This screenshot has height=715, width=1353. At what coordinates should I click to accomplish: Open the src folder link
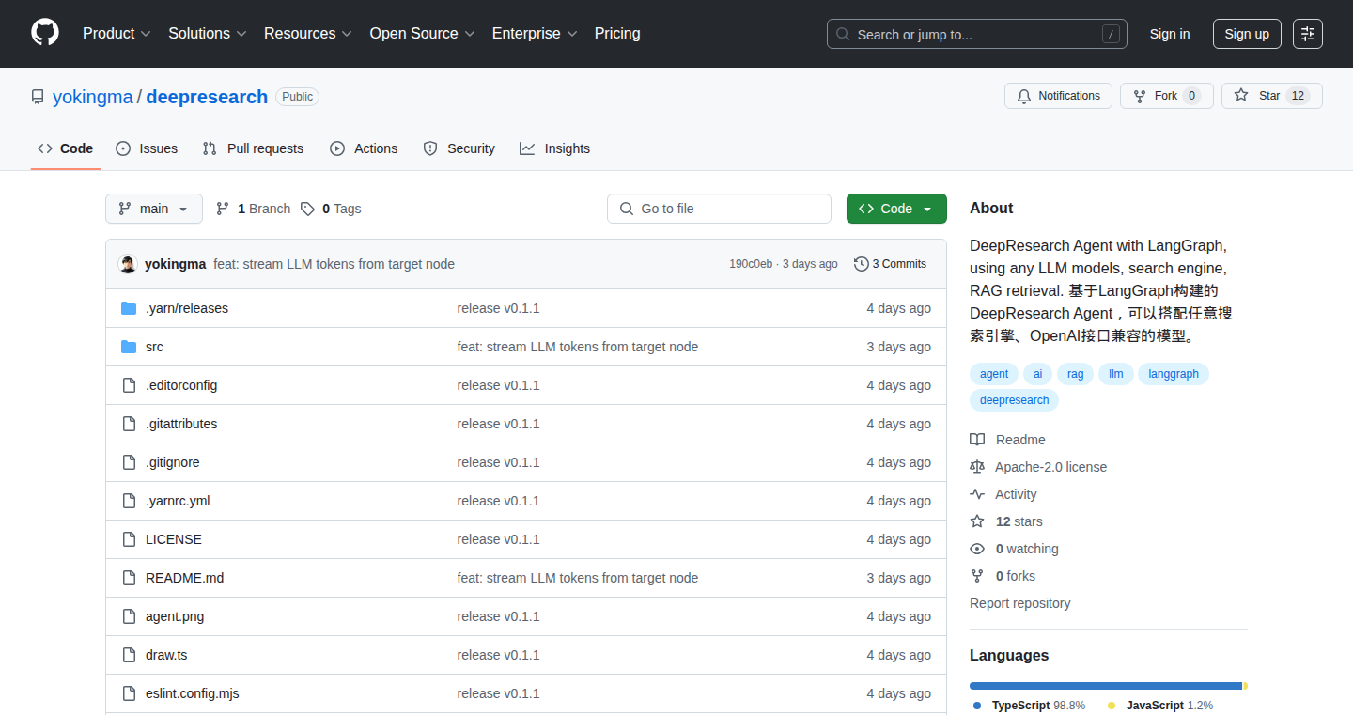(x=154, y=347)
